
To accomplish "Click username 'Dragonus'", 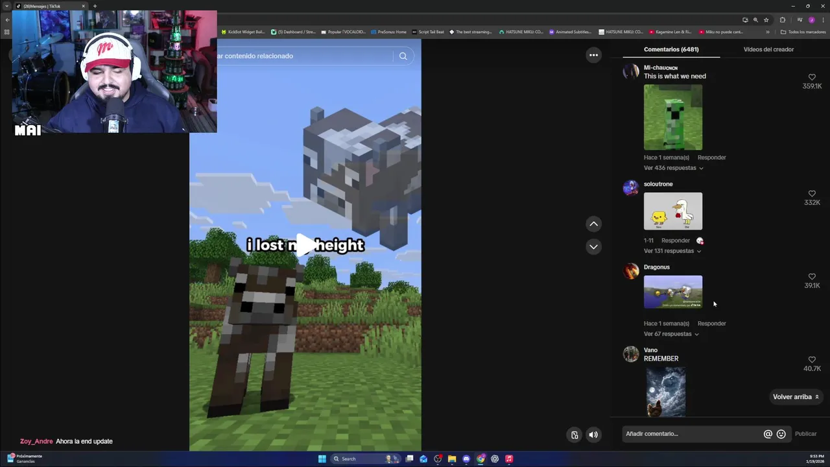I will (x=657, y=267).
